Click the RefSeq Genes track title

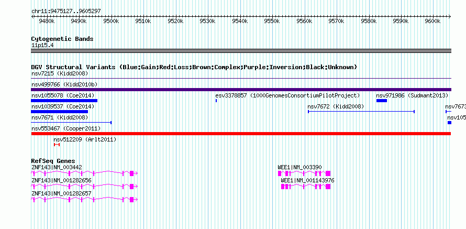(53, 161)
